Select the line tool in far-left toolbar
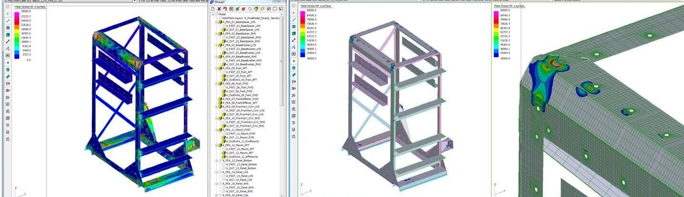684x197 pixels. 8,21
